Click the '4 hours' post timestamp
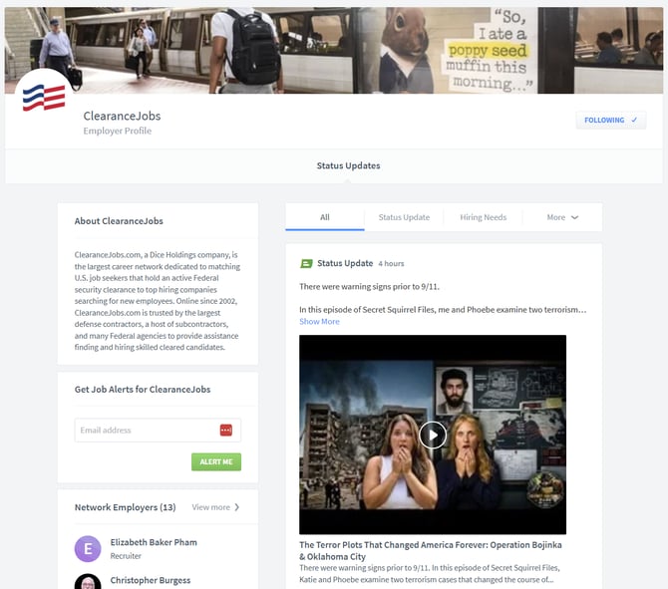 [x=391, y=264]
